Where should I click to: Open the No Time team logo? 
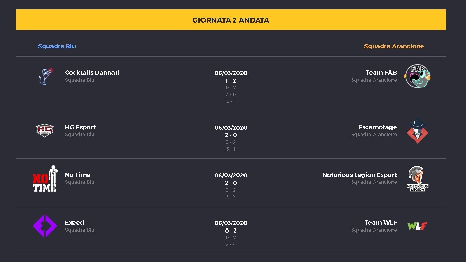[x=45, y=178]
